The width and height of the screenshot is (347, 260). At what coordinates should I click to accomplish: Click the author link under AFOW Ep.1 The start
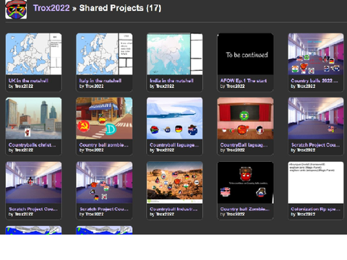click(236, 86)
